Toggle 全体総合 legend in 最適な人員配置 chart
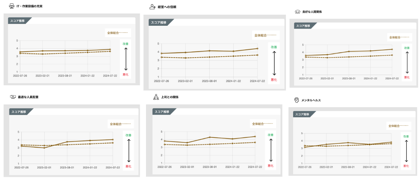Screen dimensions: 420x178 point(121,124)
